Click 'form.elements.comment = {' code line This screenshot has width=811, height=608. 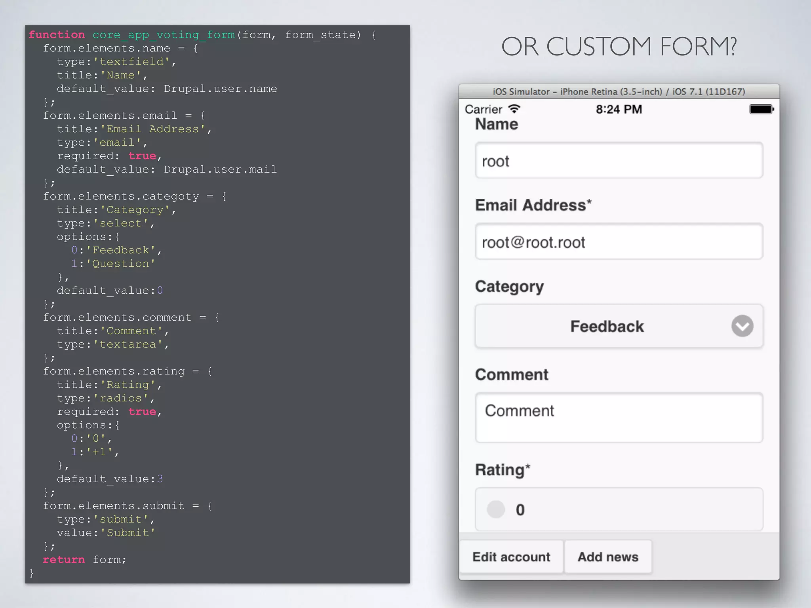point(131,317)
